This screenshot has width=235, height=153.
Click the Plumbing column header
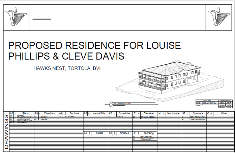pos(148,133)
